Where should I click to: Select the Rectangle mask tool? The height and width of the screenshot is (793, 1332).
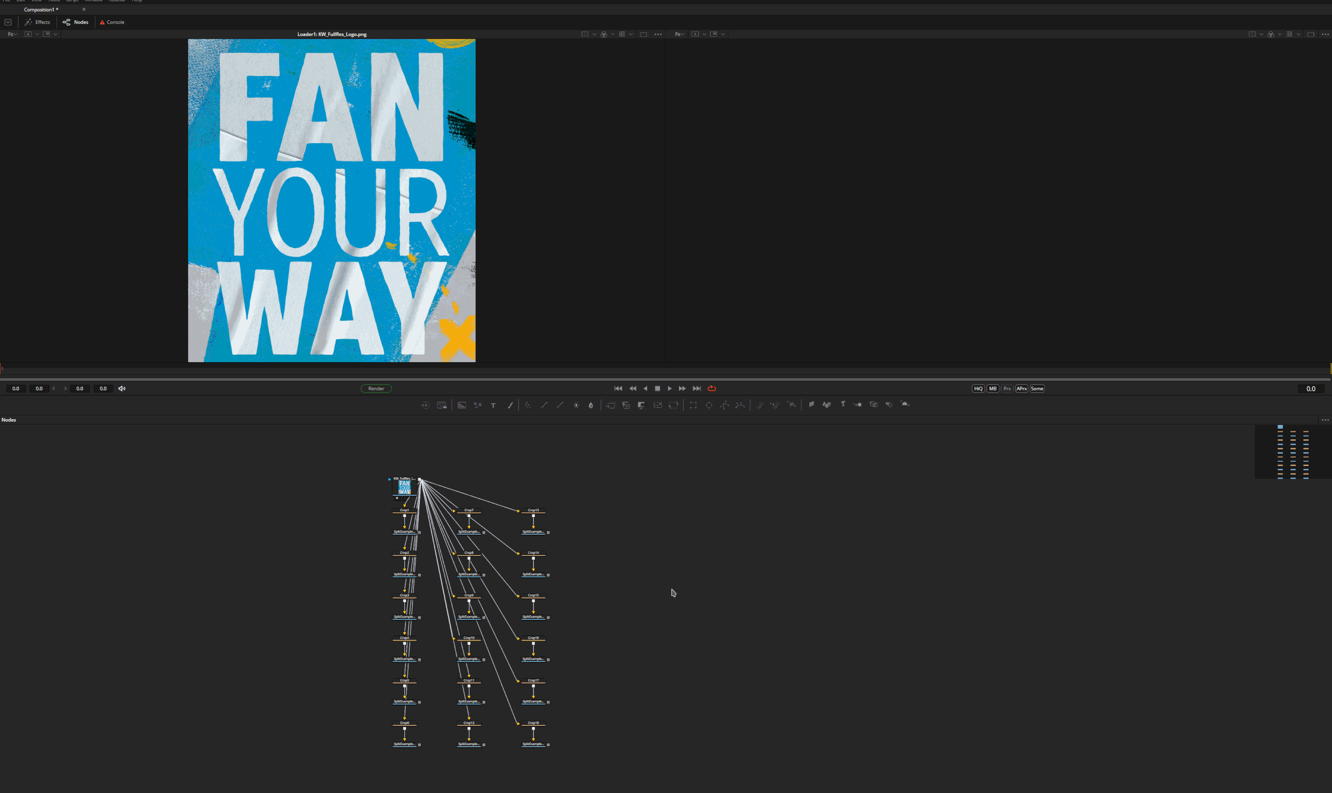pos(693,405)
